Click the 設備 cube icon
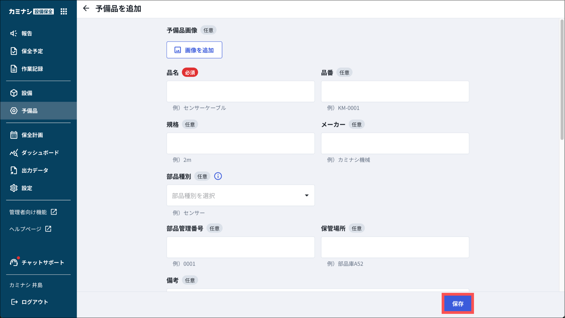 14,93
